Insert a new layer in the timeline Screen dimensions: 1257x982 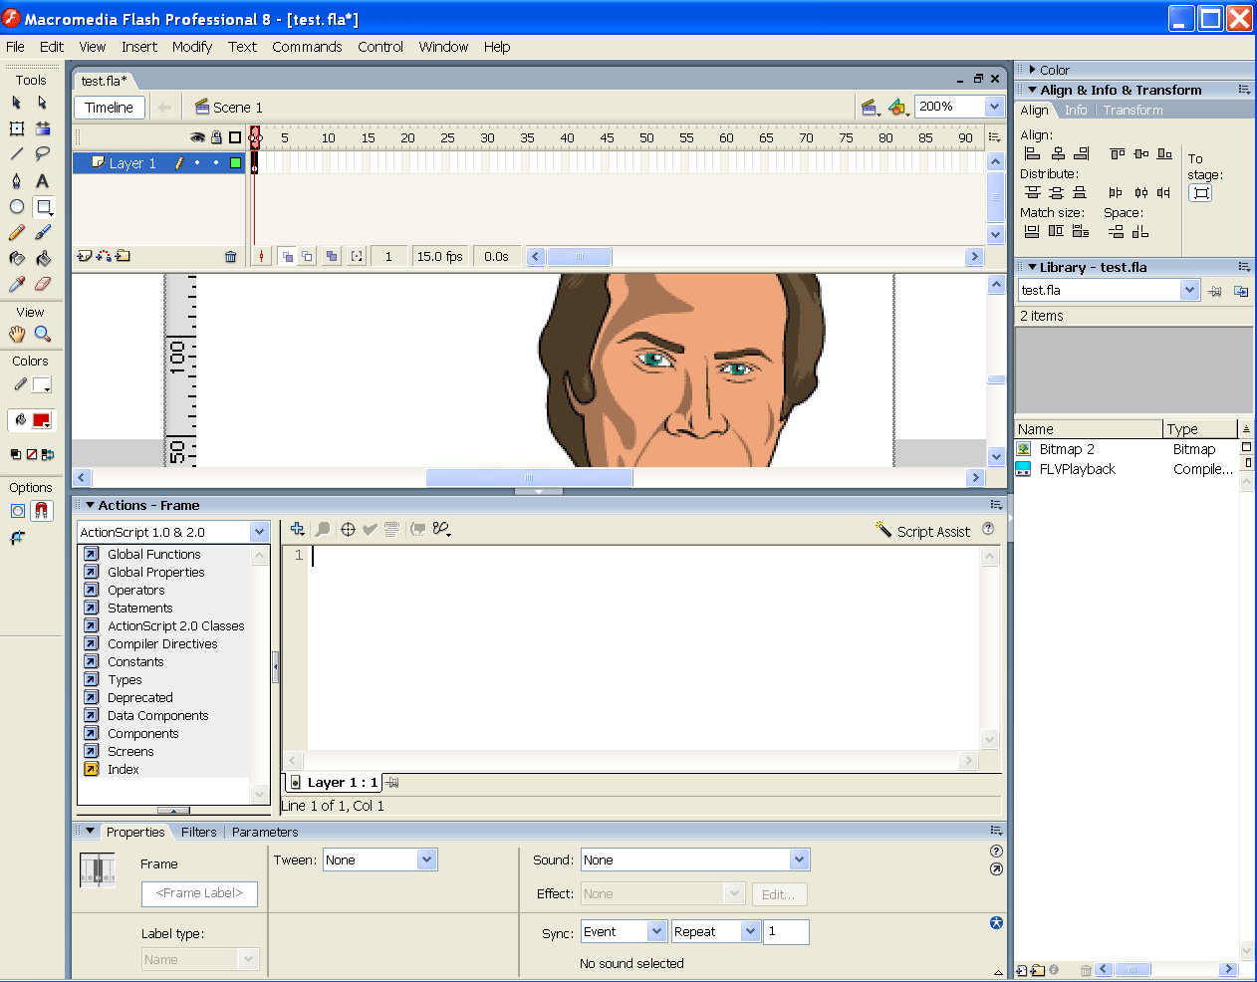tap(85, 256)
